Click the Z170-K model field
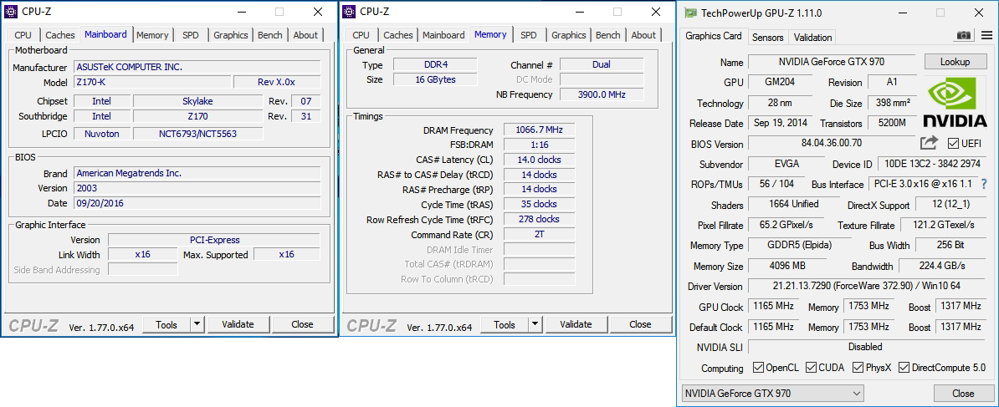 (152, 82)
